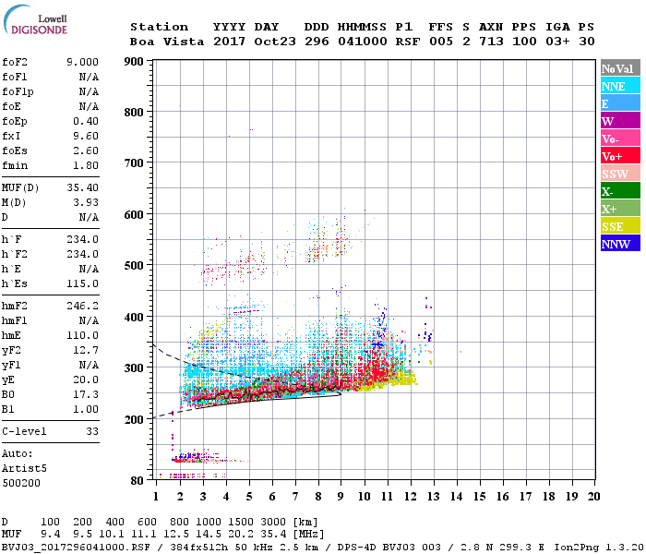Click the AXN value 713

coord(491,42)
